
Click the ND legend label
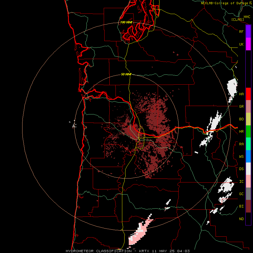(241, 219)
